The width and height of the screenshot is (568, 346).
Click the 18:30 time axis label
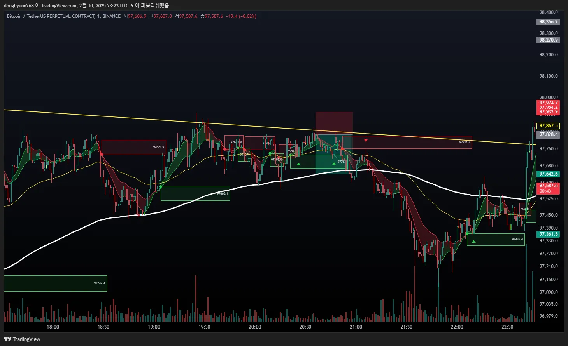click(103, 327)
